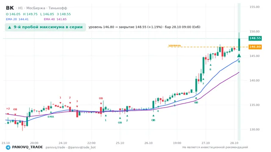
Task: Click the green marker numbered 4
Action: (x=158, y=111)
